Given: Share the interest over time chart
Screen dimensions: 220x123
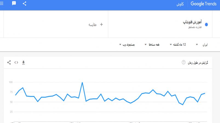Looking at the screenshot, I should coord(9,62).
